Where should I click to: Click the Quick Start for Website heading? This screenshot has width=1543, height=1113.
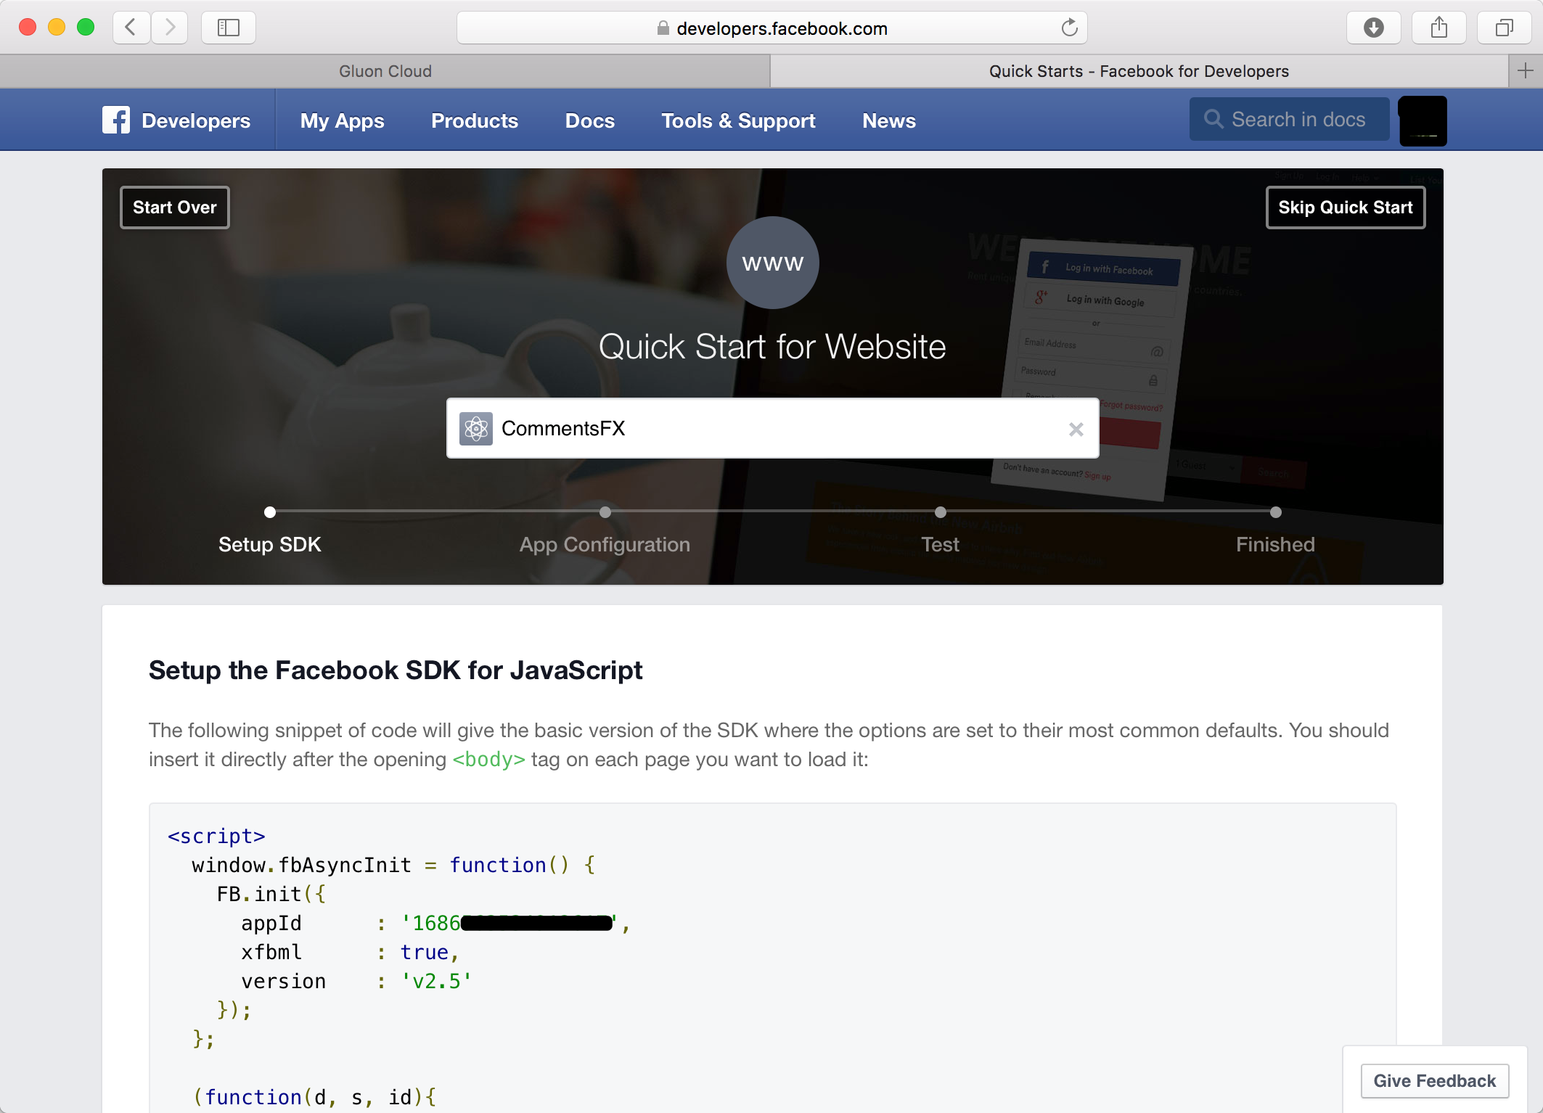773,347
